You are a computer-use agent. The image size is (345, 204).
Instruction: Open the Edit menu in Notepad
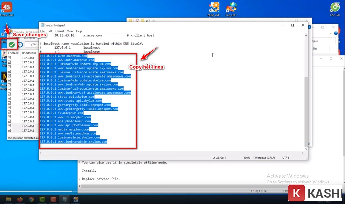click(x=50, y=31)
